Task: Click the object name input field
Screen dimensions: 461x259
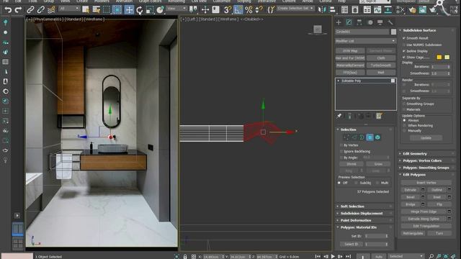Action: (x=362, y=32)
